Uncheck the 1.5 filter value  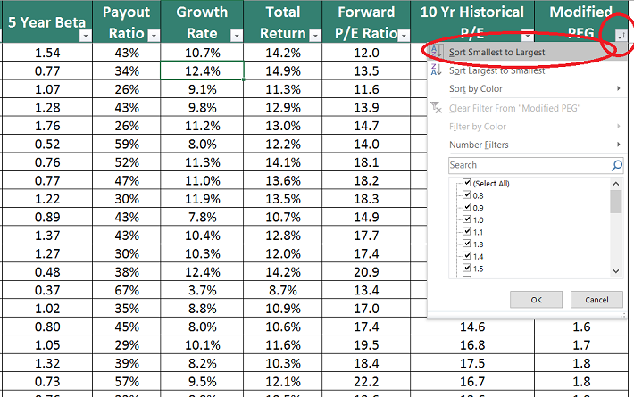click(x=466, y=269)
